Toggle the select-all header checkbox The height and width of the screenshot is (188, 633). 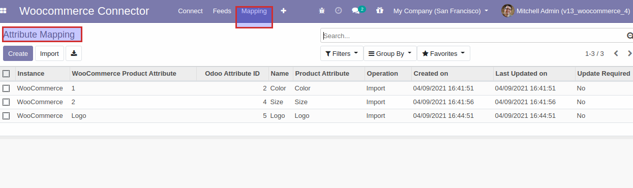point(6,74)
